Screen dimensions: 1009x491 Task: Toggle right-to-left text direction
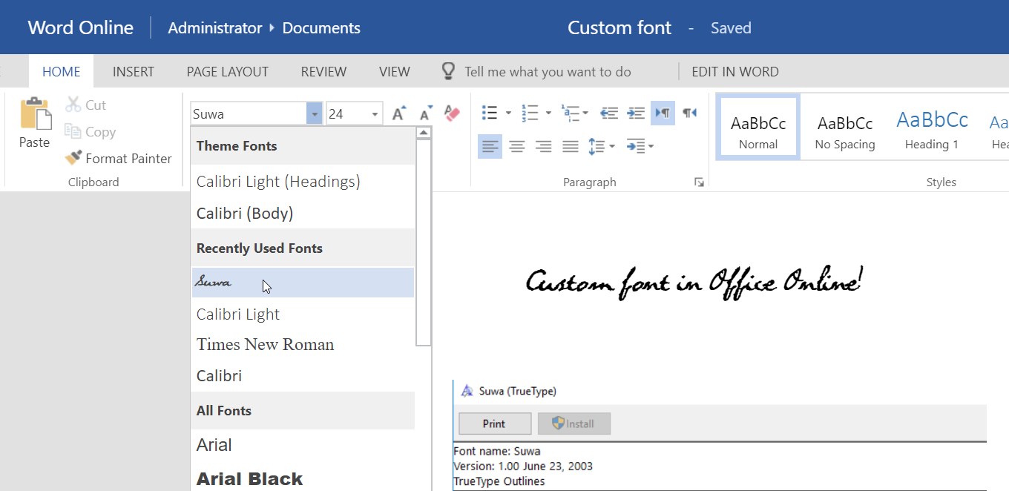coord(690,113)
